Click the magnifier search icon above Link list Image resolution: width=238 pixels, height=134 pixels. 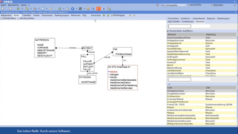[x=169, y=84]
